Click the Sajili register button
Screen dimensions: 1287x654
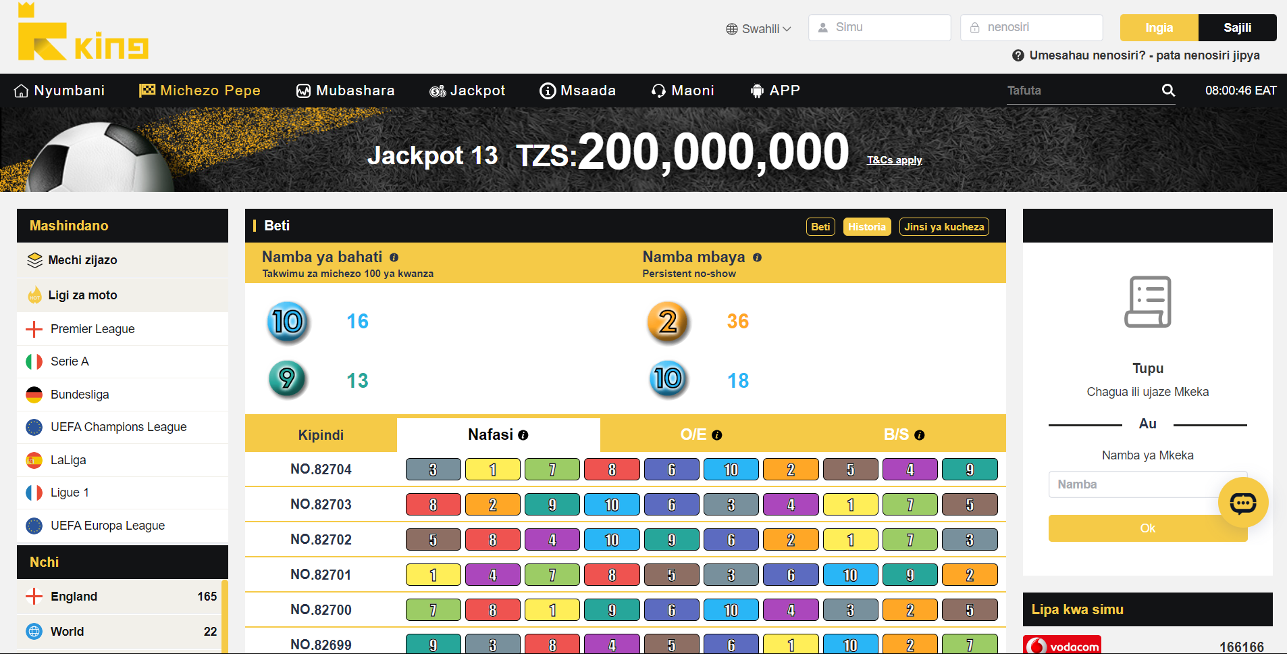tap(1237, 28)
